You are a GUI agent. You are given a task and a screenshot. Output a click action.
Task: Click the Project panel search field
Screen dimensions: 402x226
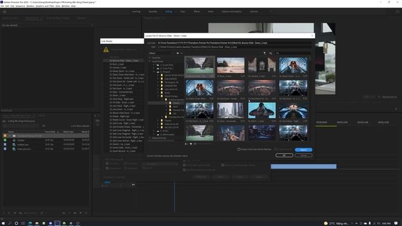click(21, 126)
